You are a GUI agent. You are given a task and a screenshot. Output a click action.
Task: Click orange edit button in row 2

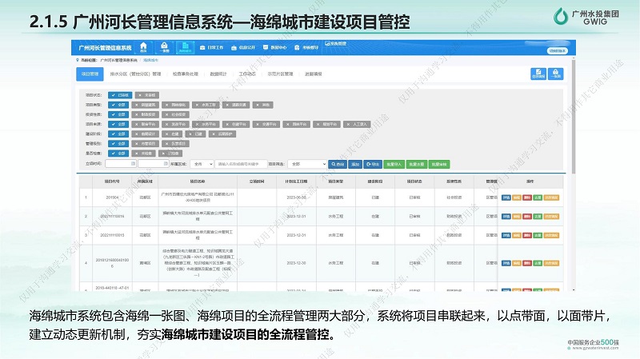click(x=517, y=216)
